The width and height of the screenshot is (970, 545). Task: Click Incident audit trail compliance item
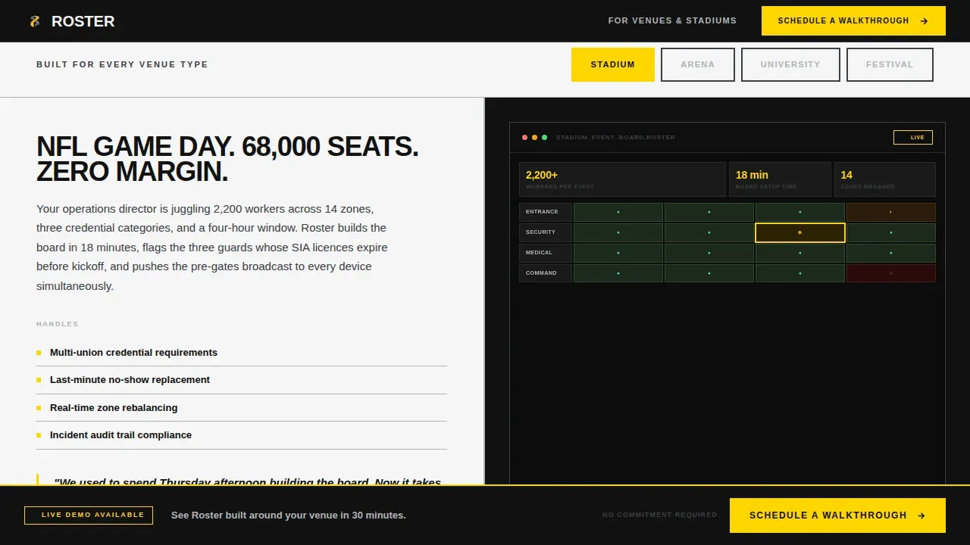click(x=242, y=435)
